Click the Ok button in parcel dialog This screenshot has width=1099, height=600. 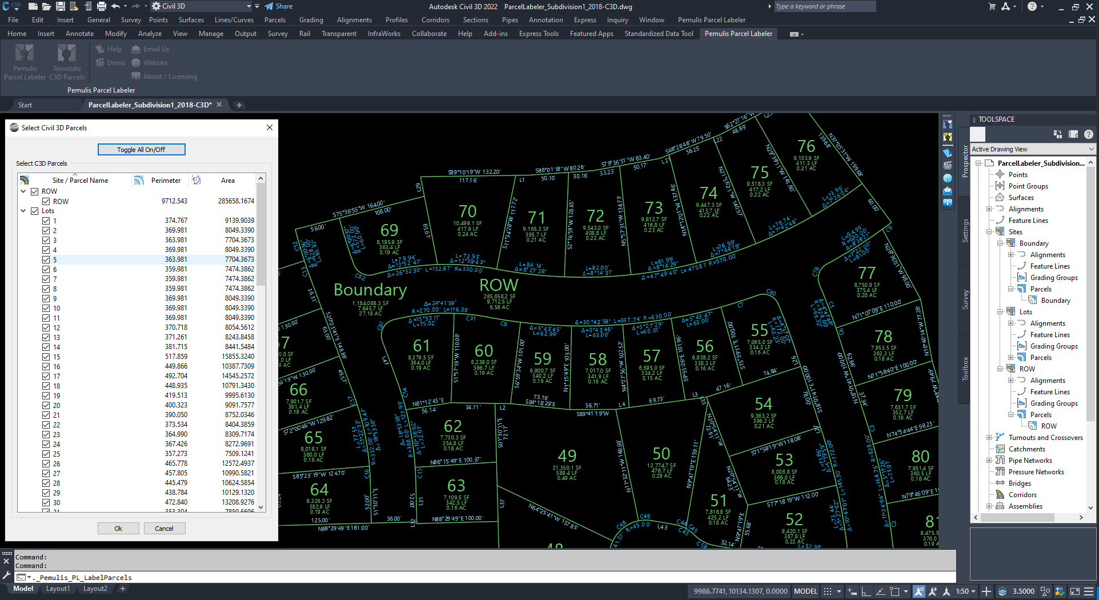(x=118, y=529)
